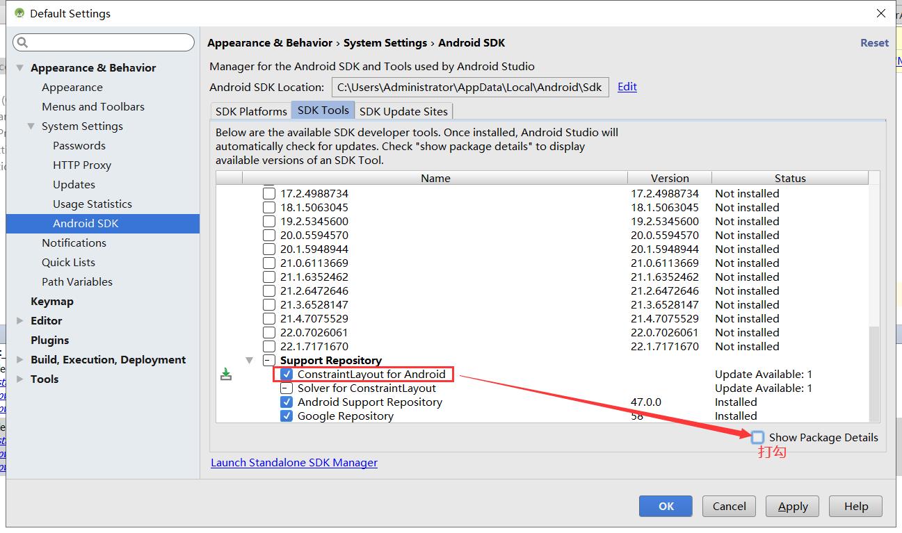902x533 pixels.
Task: Click the 21.0.6113669 row name
Action: [314, 263]
